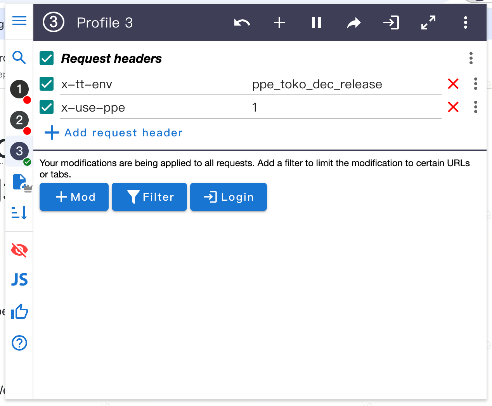Edit the x-use-ppe value field containing 1
This screenshot has height=406, width=492.
[x=346, y=108]
